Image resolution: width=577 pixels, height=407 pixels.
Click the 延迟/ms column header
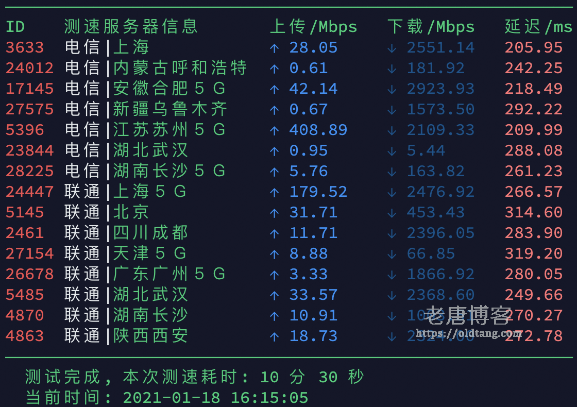(x=539, y=27)
